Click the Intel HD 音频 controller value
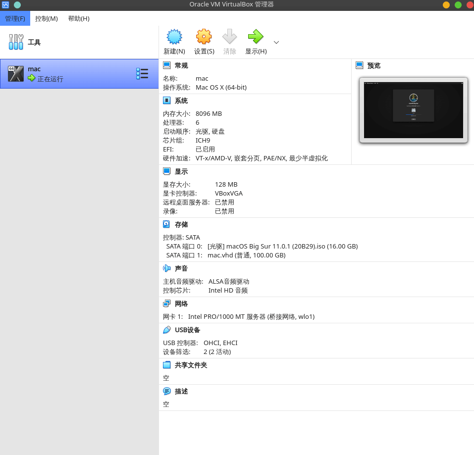This screenshot has width=474, height=455. [228, 290]
